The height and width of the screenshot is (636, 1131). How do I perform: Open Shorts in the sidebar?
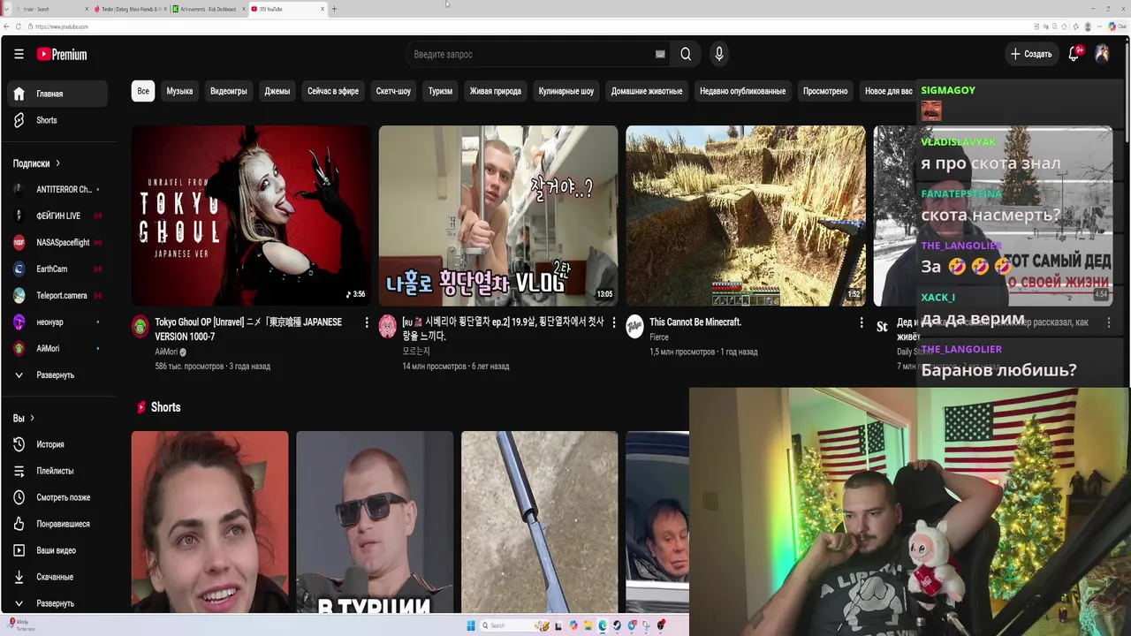tap(58, 120)
